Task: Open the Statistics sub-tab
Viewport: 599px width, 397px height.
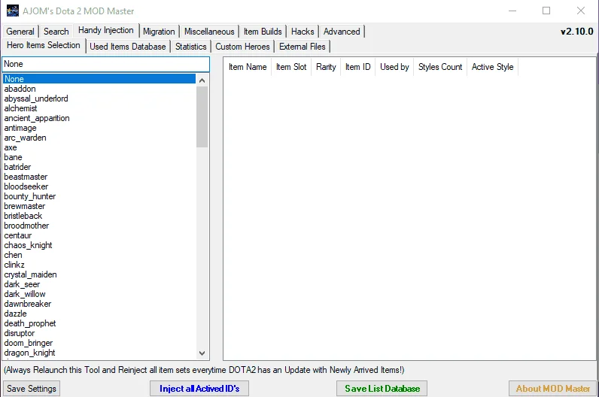Action: click(x=190, y=47)
